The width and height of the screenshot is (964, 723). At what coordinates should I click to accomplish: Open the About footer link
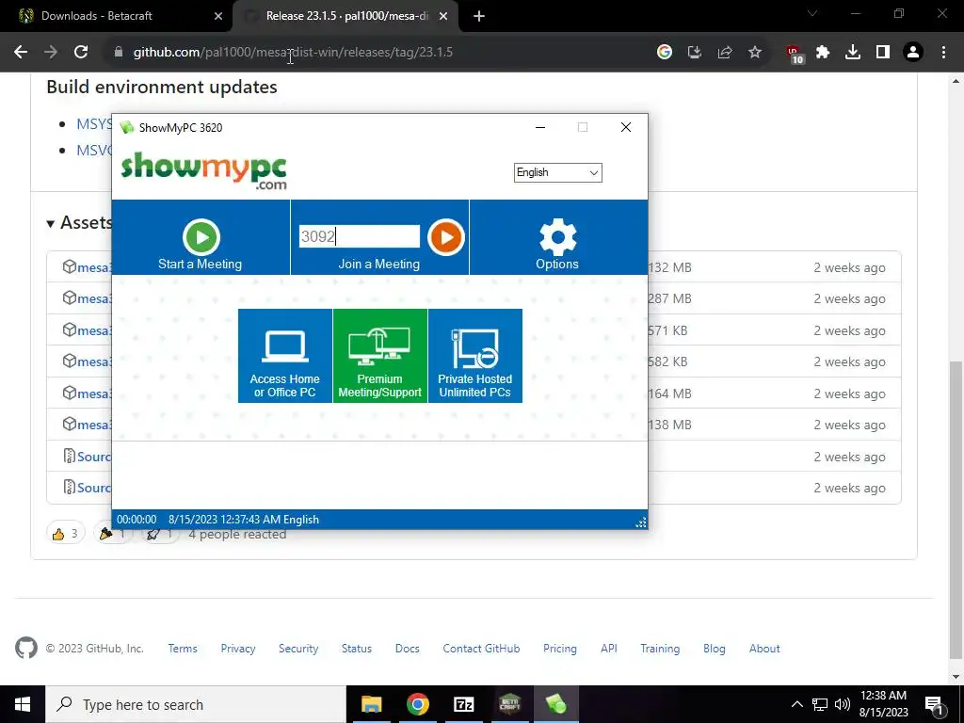(764, 649)
